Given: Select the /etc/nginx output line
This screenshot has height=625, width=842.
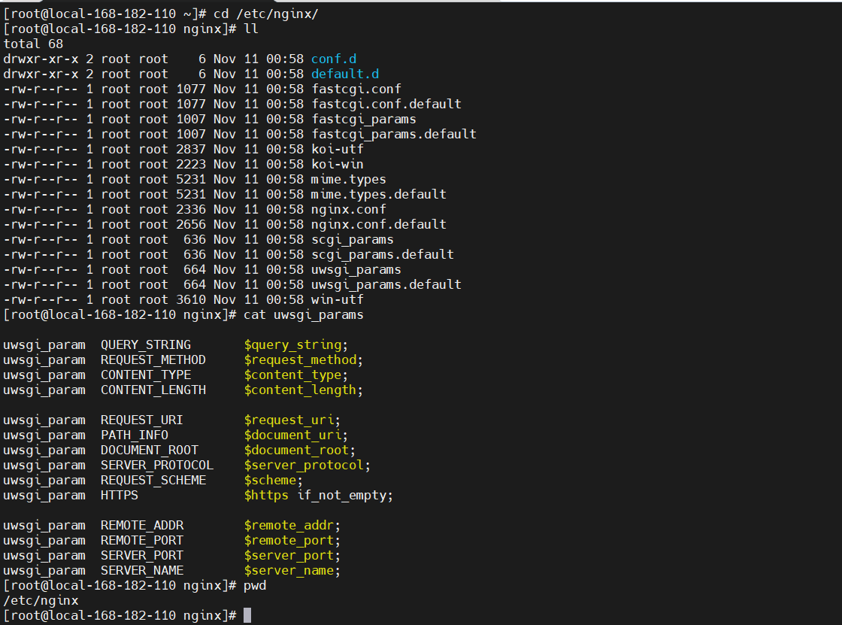Looking at the screenshot, I should (x=41, y=601).
